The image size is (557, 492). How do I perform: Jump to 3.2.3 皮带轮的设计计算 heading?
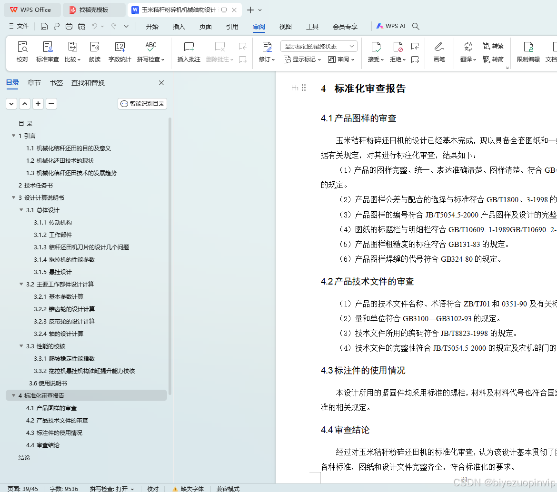(x=64, y=321)
